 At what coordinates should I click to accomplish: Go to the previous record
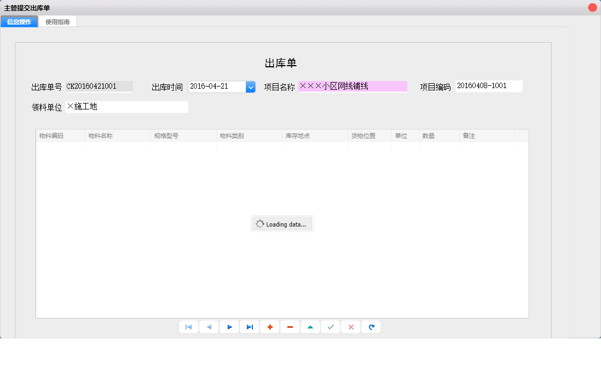209,327
